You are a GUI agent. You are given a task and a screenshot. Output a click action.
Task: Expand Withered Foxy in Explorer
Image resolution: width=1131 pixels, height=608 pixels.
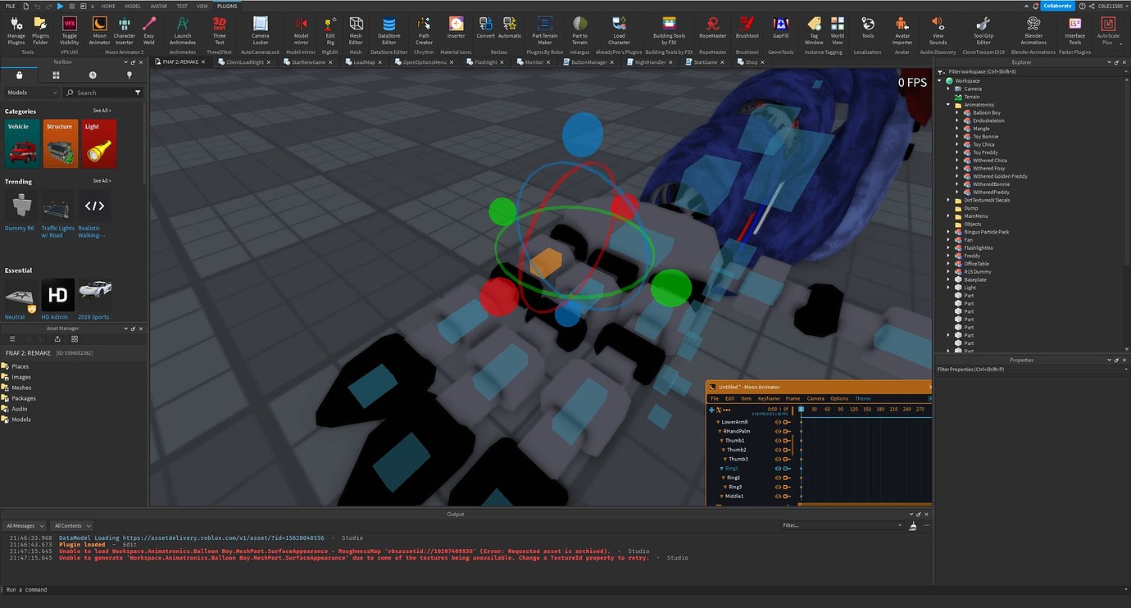pos(957,168)
